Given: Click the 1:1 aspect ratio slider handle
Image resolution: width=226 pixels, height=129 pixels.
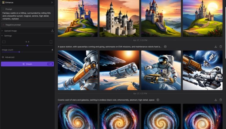Looking at the screenshot, I should (x=27, y=46).
